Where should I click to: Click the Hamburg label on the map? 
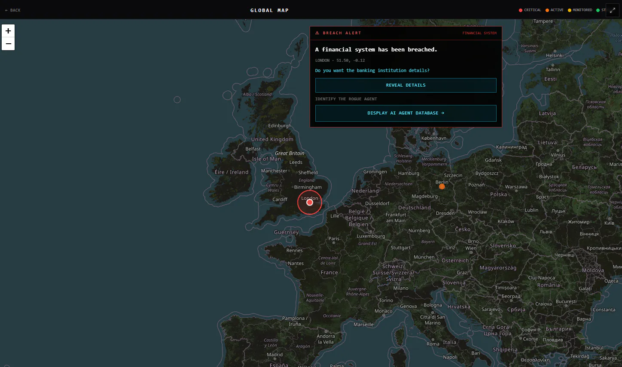pyautogui.click(x=409, y=173)
